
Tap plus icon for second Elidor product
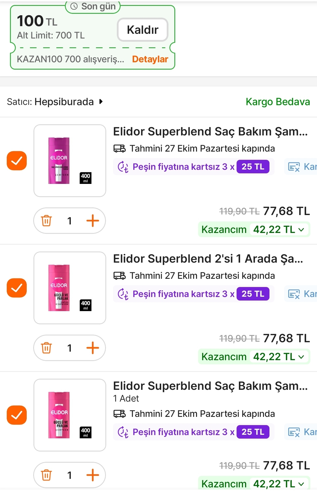point(93,348)
